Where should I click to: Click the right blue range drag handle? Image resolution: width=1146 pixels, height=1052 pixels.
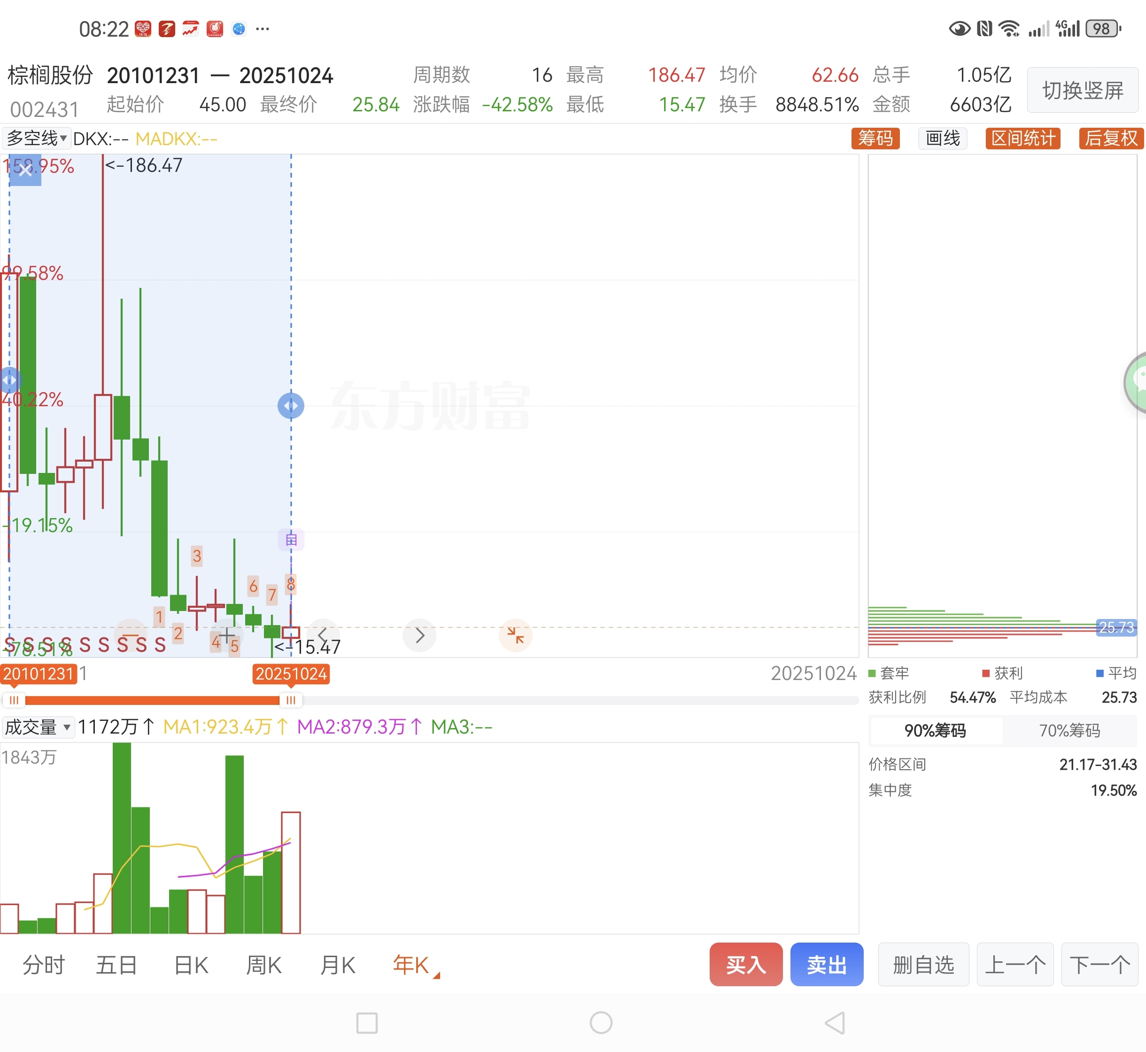pyautogui.click(x=291, y=406)
